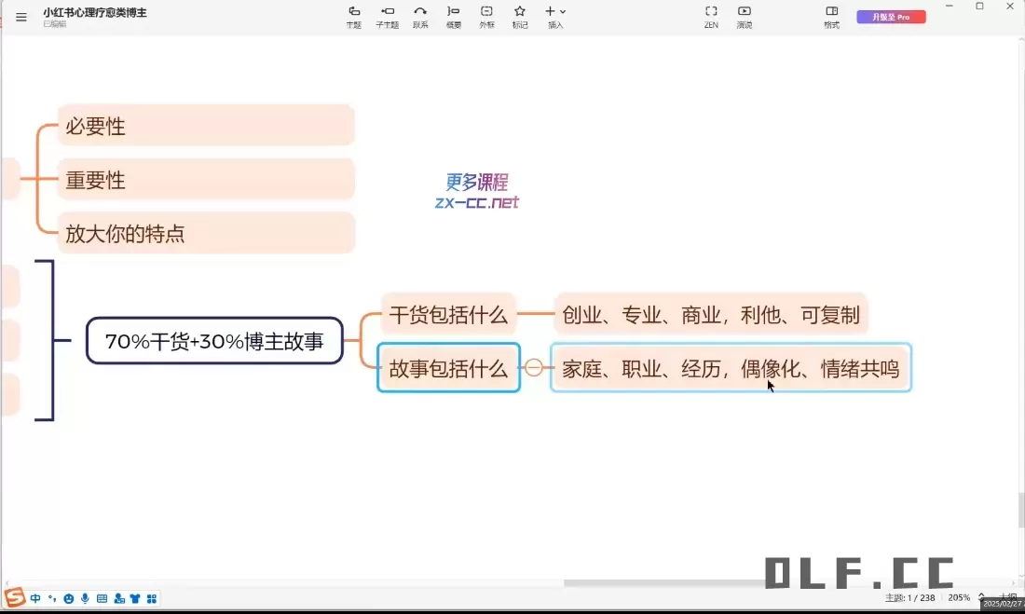Create a 联系 (Relationship) line

[420, 17]
